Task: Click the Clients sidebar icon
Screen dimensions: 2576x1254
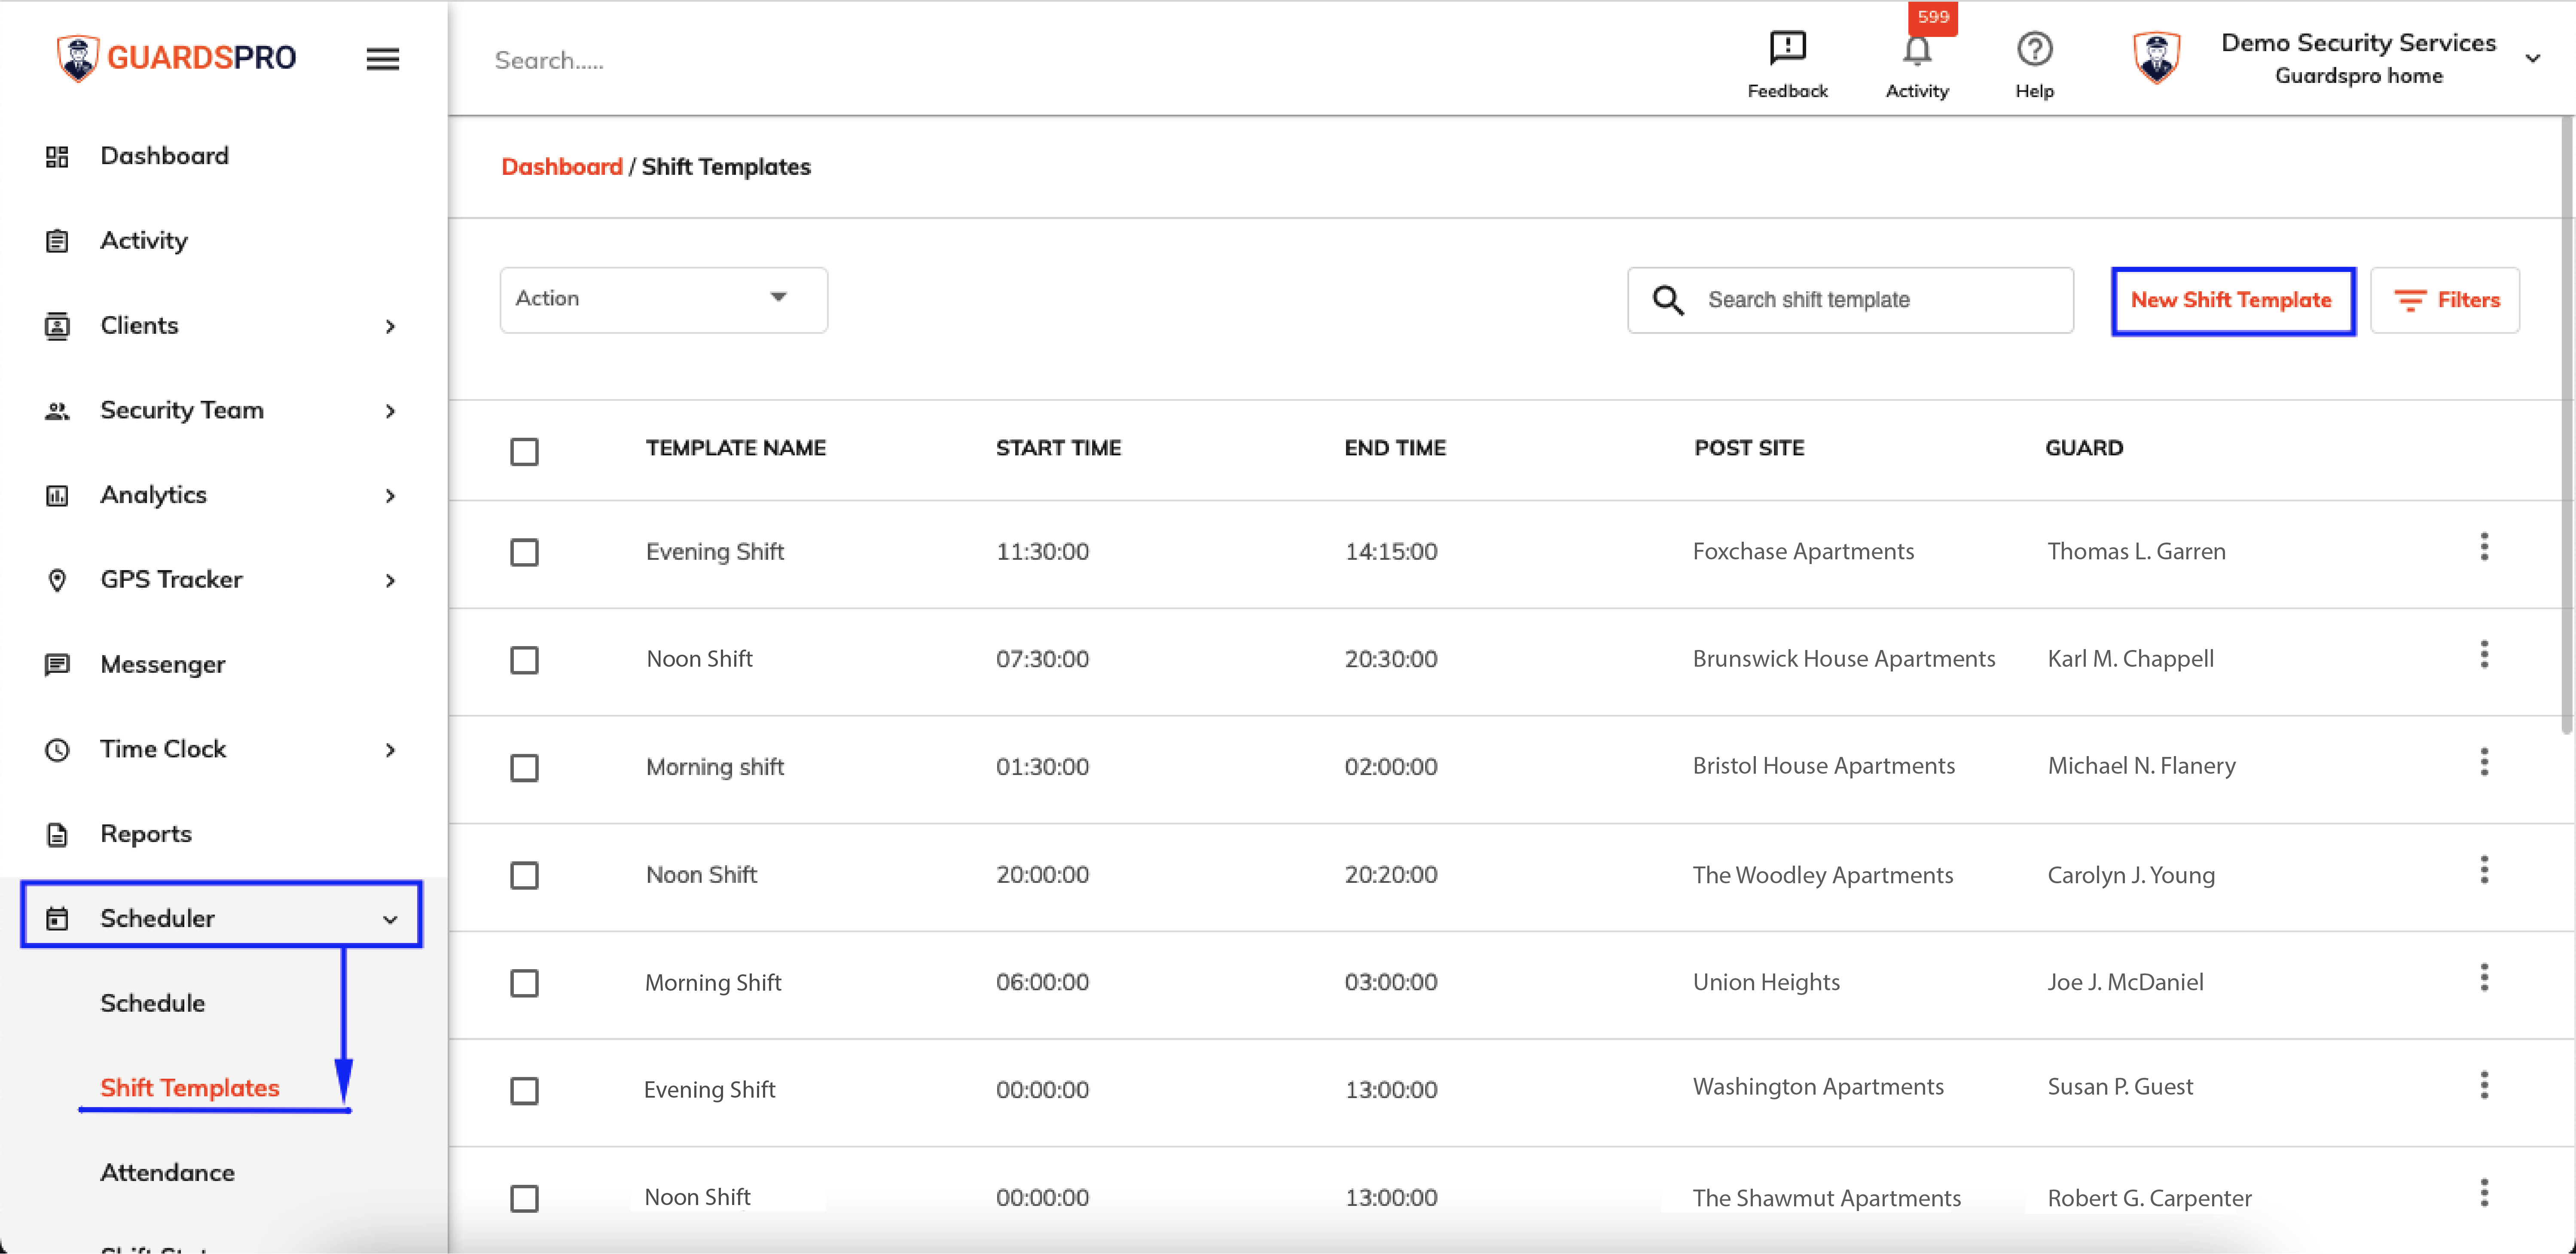Action: [x=57, y=326]
